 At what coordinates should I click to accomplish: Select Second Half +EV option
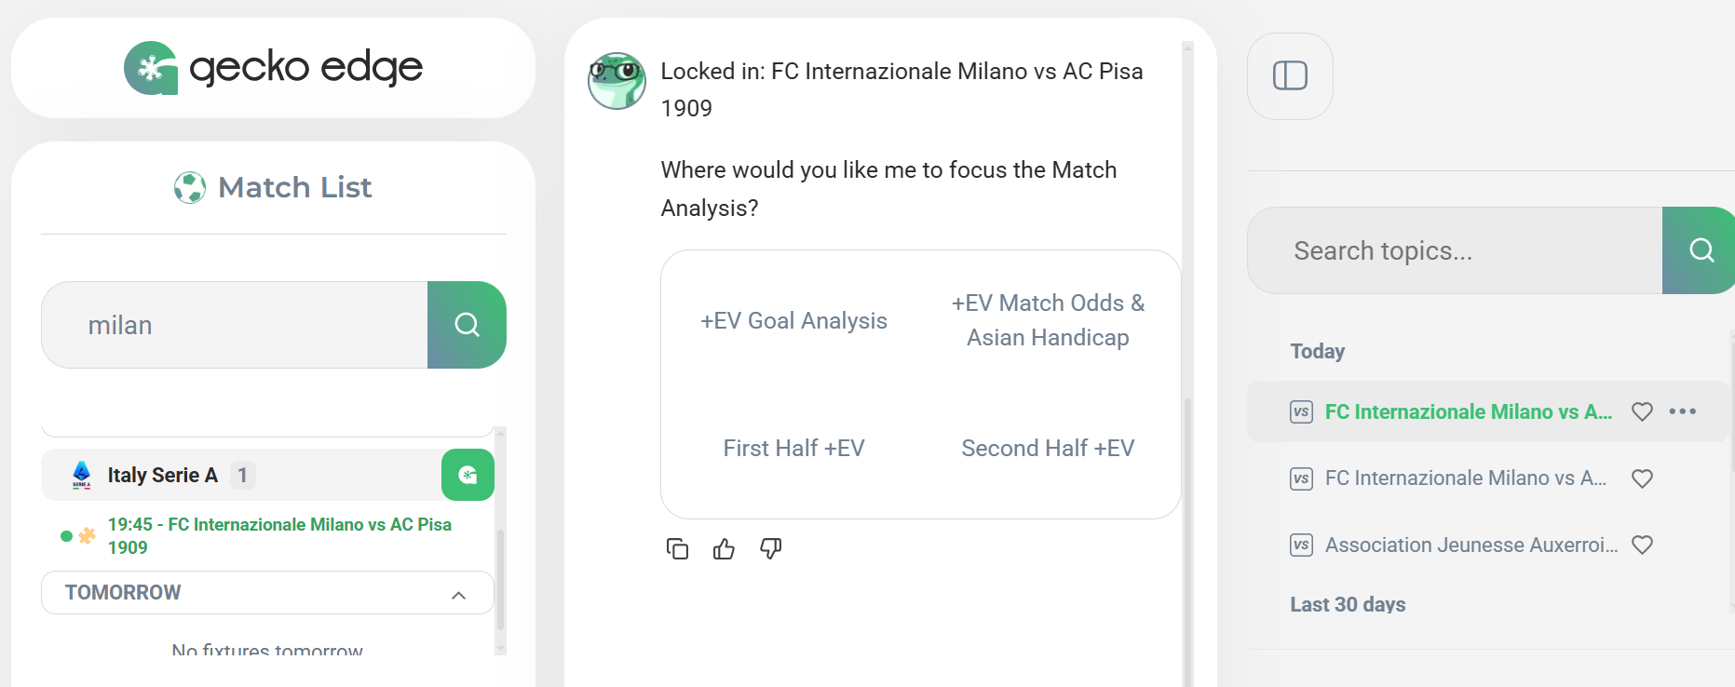[1048, 449]
